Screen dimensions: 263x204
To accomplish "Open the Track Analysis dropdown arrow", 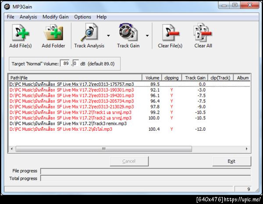I will point(109,36).
